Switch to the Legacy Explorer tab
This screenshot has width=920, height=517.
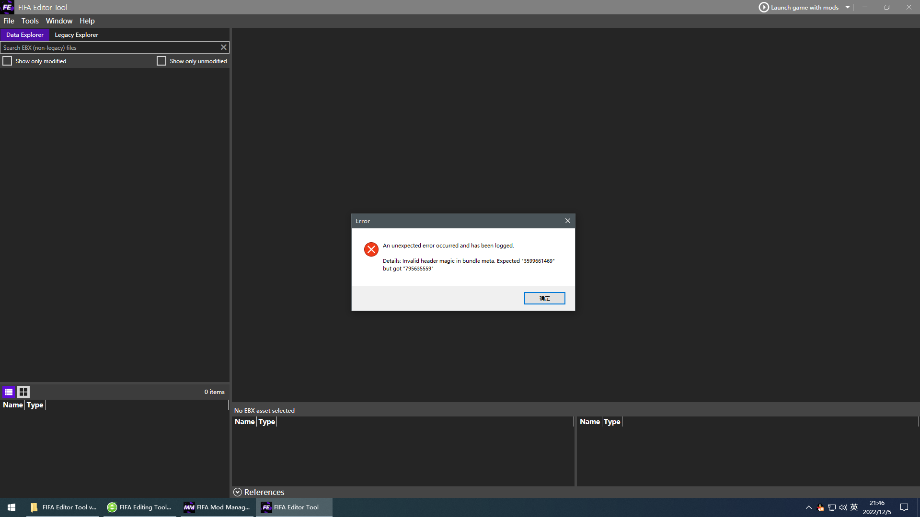click(x=76, y=35)
